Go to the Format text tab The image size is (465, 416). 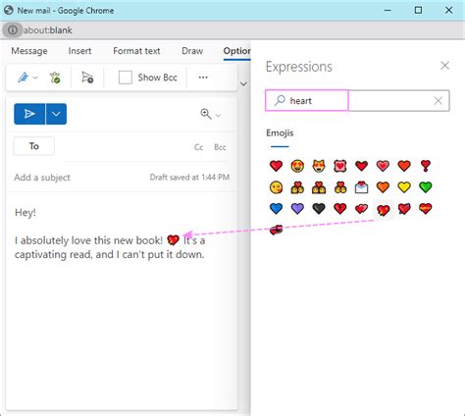[136, 51]
